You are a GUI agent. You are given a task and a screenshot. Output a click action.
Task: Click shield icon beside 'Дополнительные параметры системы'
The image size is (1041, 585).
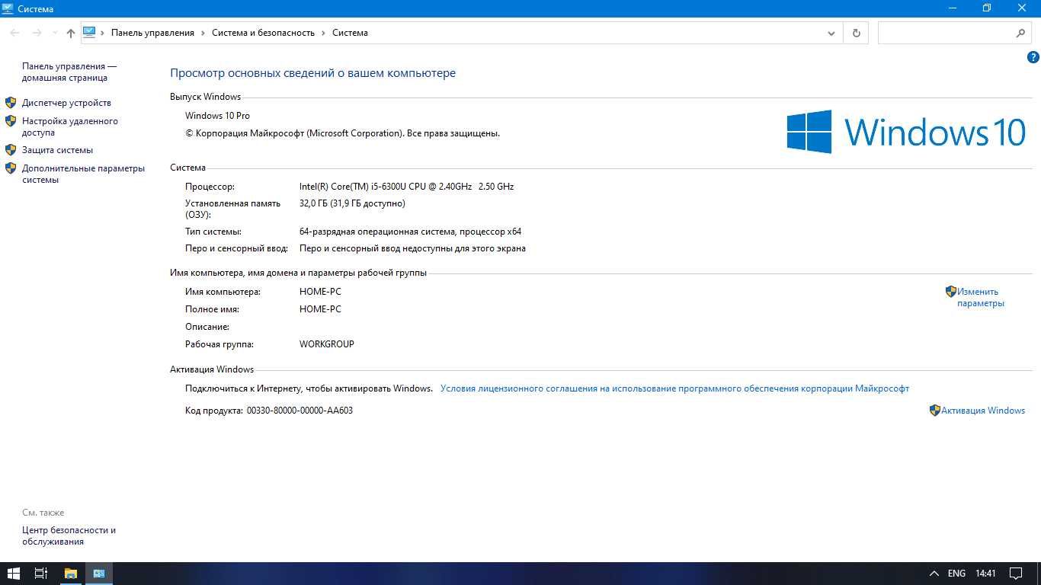tap(11, 168)
